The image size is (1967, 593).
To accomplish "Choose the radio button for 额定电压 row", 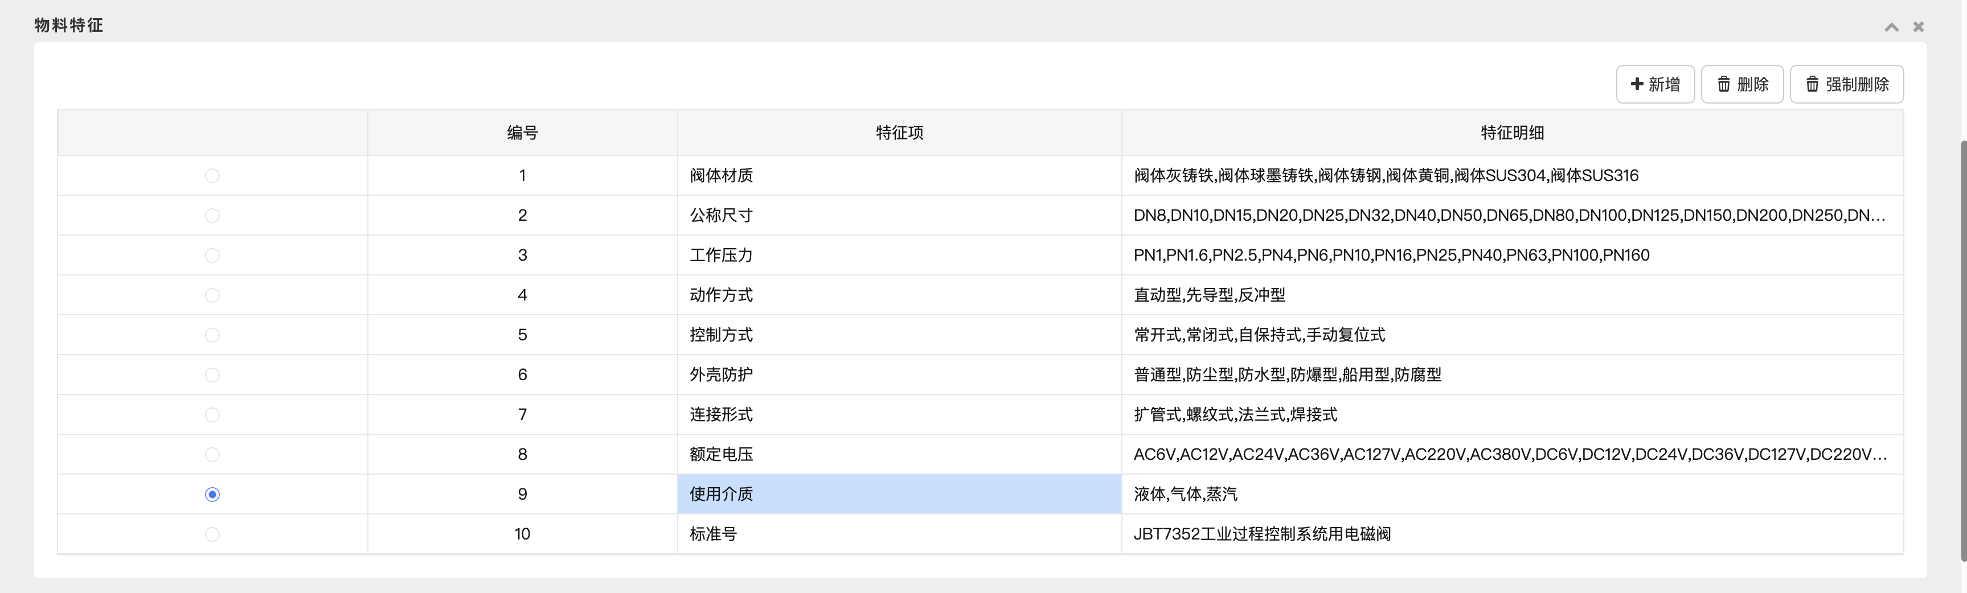I will (x=212, y=455).
